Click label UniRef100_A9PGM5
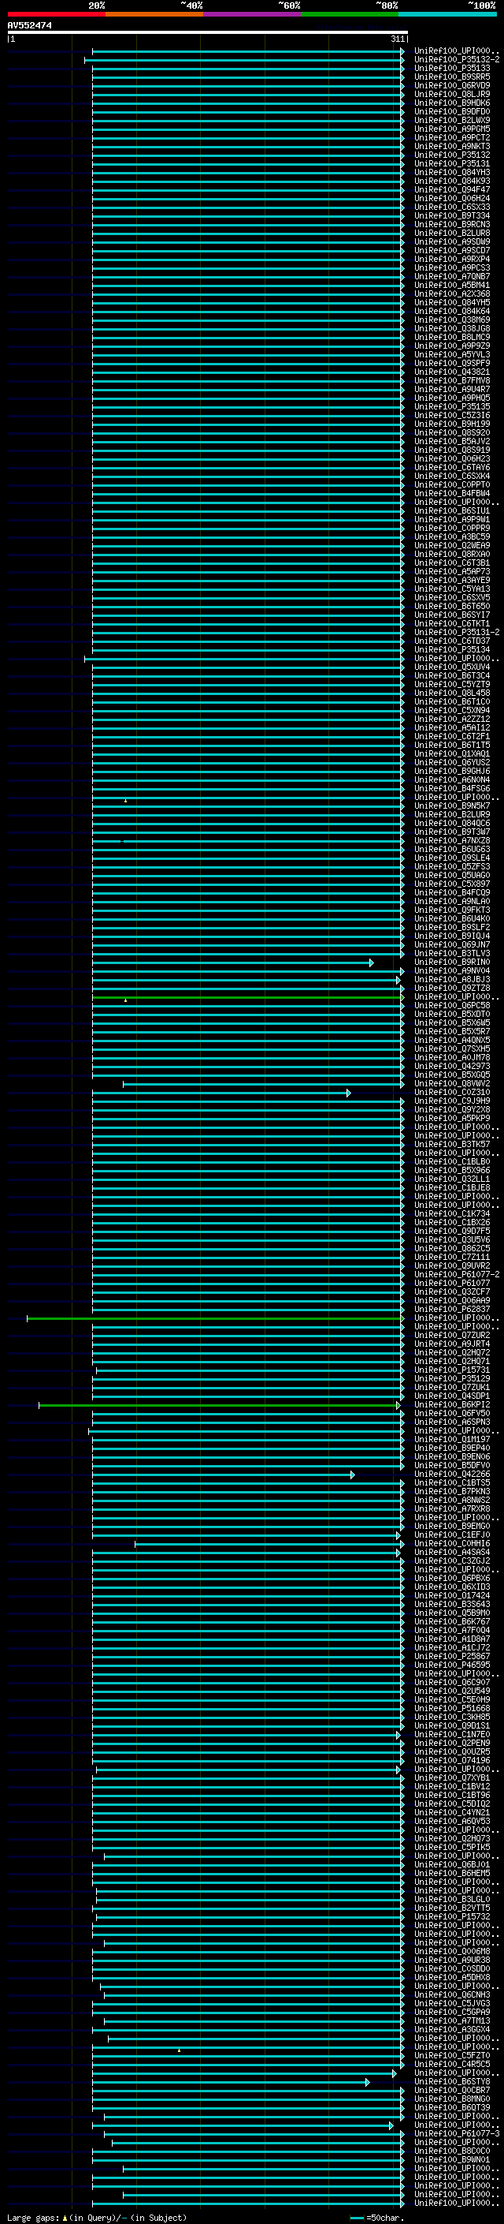This screenshot has width=504, height=2224. point(452,129)
